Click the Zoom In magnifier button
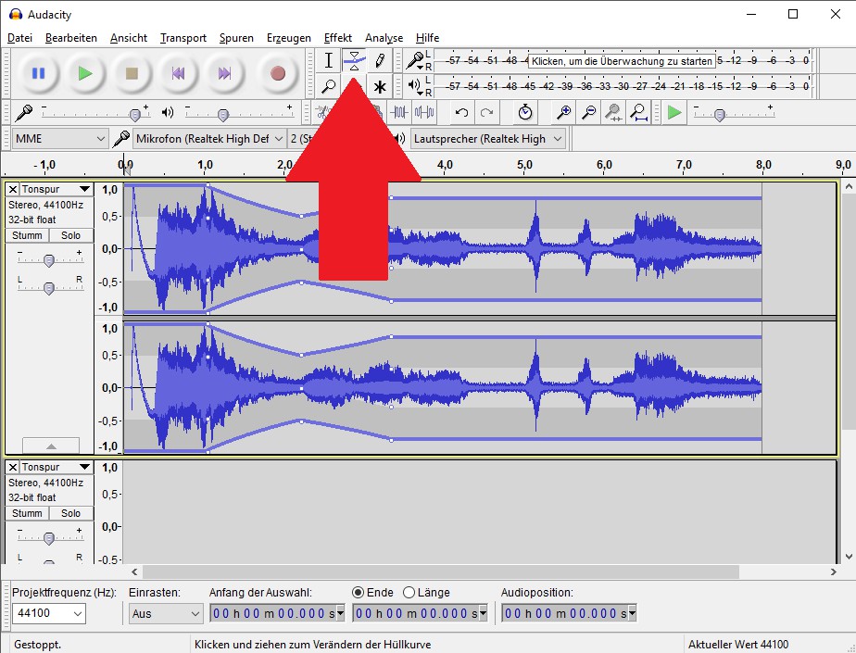This screenshot has width=856, height=653. [x=563, y=113]
